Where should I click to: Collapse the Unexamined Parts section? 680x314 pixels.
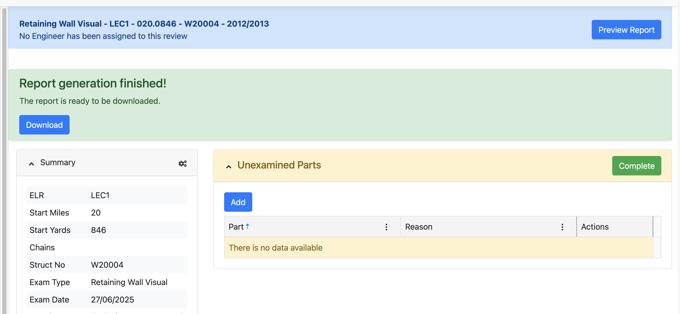pyautogui.click(x=229, y=166)
